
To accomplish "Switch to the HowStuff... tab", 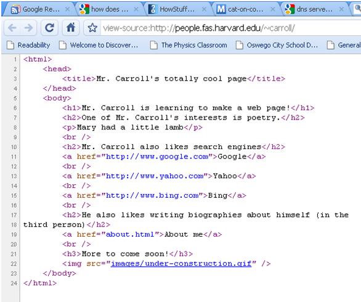I will point(177,9).
